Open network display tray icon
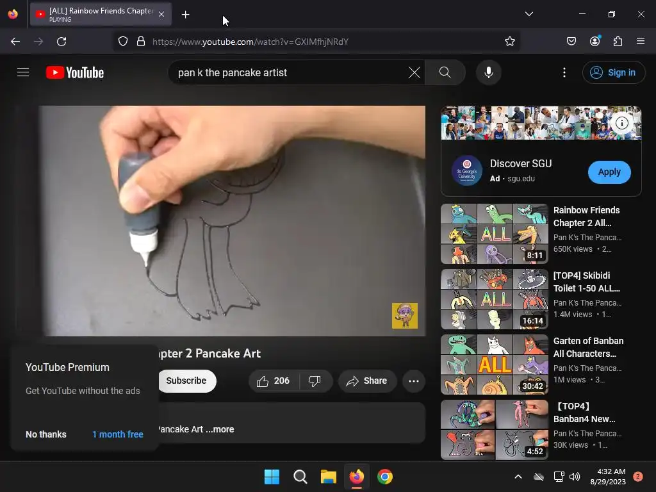Image resolution: width=656 pixels, height=492 pixels. 559,477
